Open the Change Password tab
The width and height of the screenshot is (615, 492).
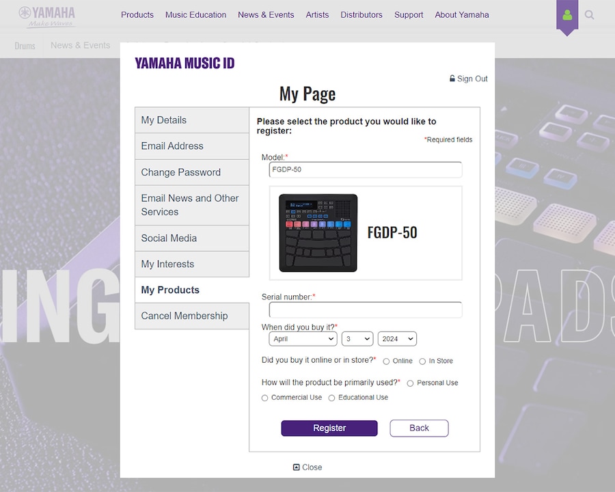pos(192,172)
